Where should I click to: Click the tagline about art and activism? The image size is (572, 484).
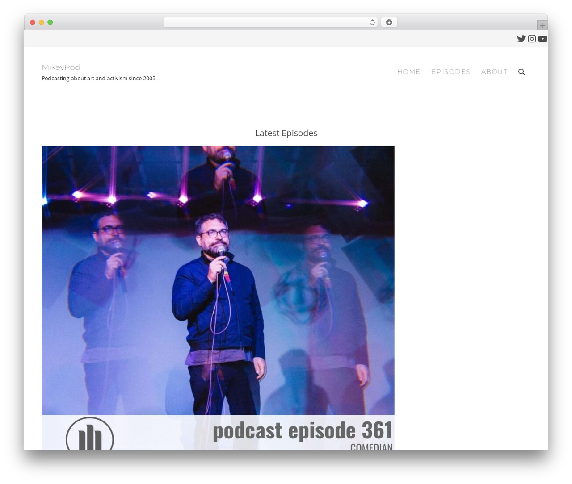coord(98,79)
